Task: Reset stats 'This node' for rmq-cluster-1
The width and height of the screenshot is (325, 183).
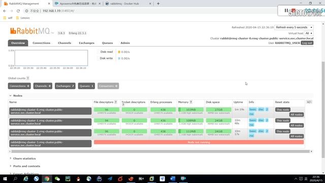Action: pyautogui.click(x=283, y=120)
